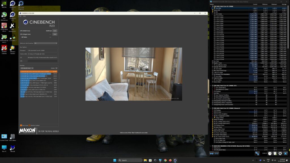Click HWiNFO Average column header
Viewport: 290px width, 163px height.
click(284, 4)
